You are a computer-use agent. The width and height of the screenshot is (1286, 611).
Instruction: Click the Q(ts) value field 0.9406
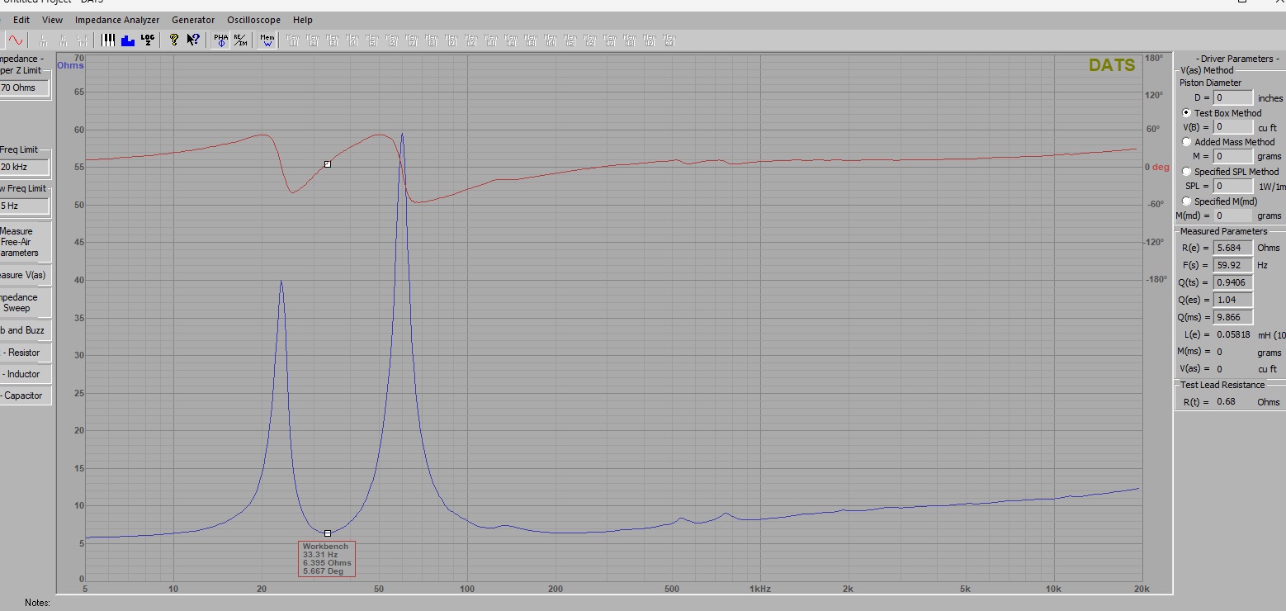tap(1233, 282)
